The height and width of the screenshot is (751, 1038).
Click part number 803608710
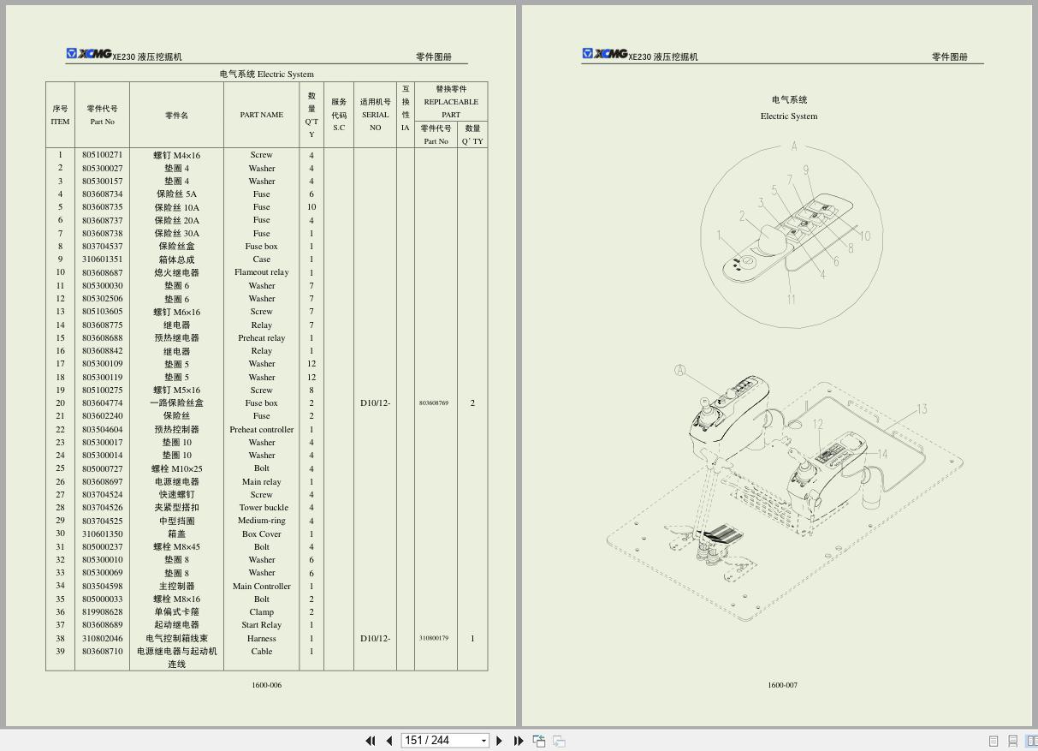pos(102,652)
